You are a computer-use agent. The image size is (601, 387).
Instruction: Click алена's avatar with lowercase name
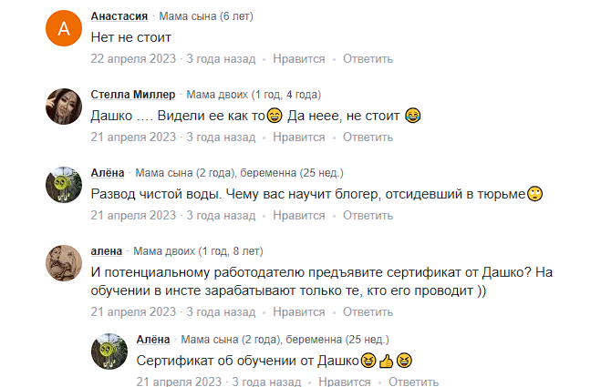click(x=64, y=264)
